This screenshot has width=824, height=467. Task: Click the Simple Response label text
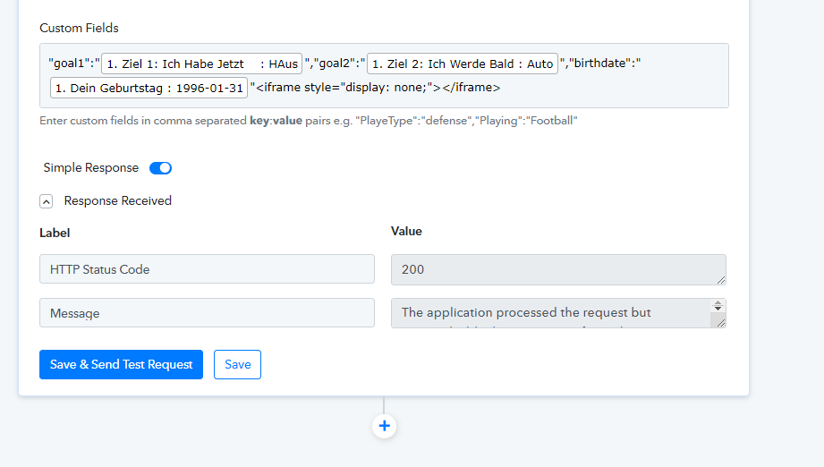coord(91,167)
